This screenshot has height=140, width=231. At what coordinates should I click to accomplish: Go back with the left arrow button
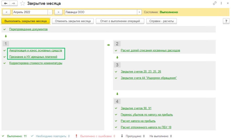[x=5, y=3]
